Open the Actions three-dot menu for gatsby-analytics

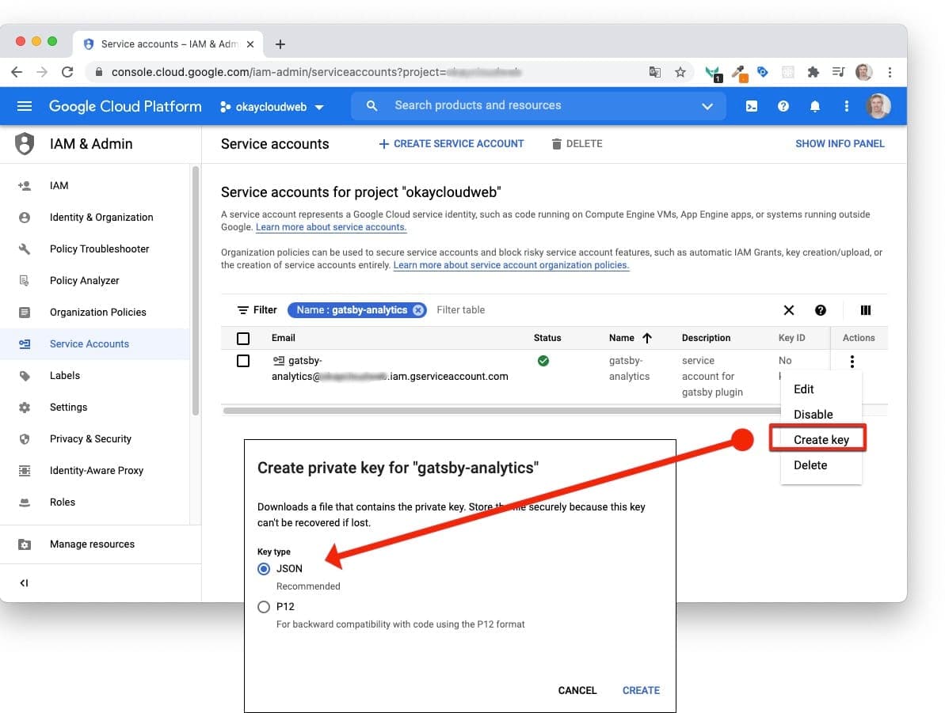click(x=852, y=362)
